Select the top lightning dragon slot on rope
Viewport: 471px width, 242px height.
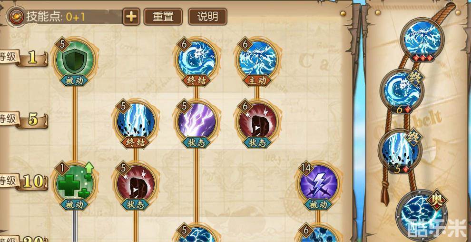click(x=422, y=39)
